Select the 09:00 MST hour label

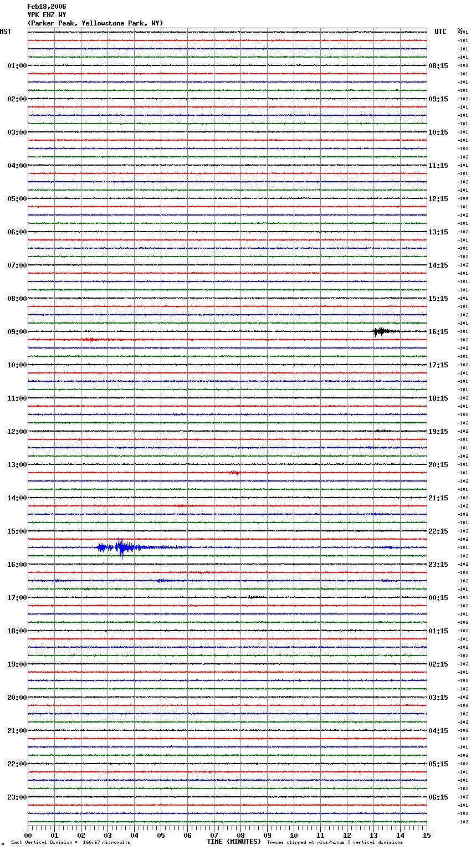point(17,332)
